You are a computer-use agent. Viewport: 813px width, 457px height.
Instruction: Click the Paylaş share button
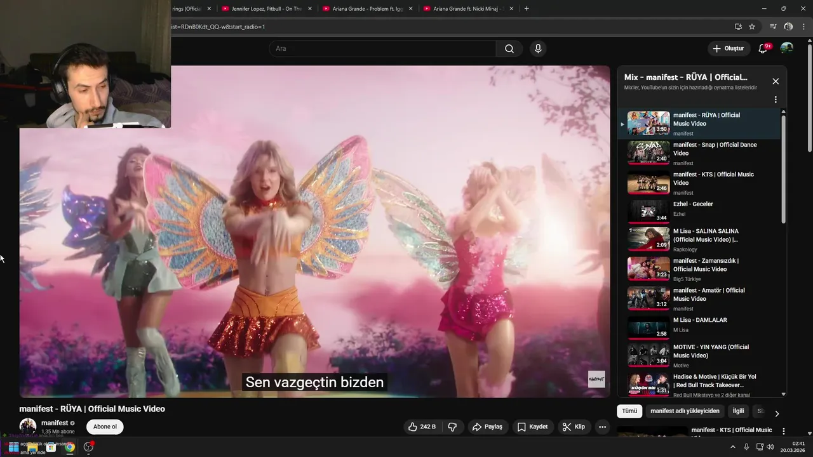487,427
